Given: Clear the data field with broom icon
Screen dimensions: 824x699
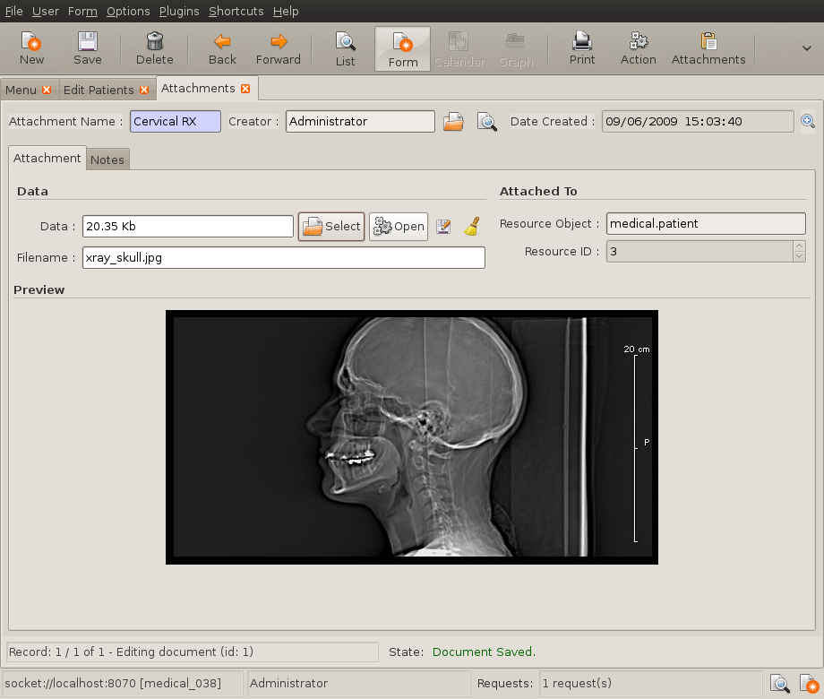Looking at the screenshot, I should click(x=472, y=227).
